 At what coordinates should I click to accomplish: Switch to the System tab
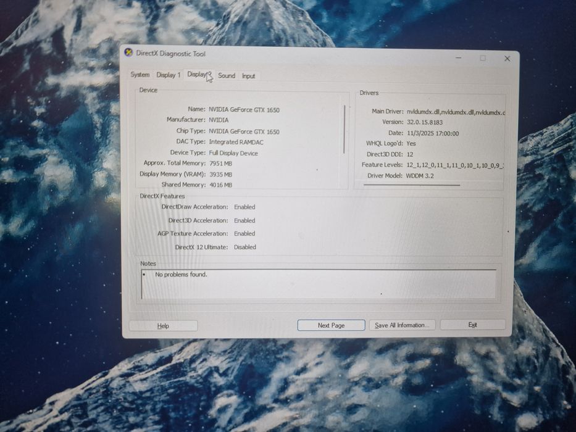coord(140,75)
